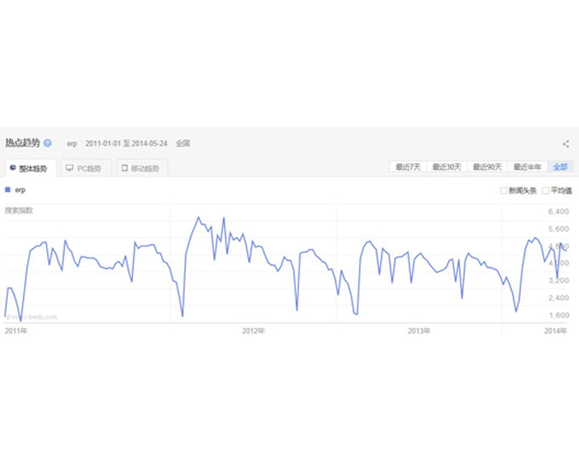Choose the 最近30天 time range

pyautogui.click(x=447, y=167)
